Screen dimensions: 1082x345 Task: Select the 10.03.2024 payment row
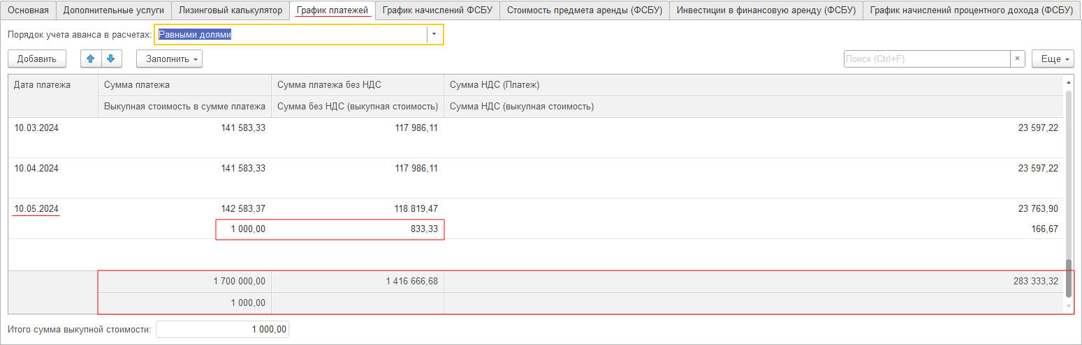(x=37, y=128)
